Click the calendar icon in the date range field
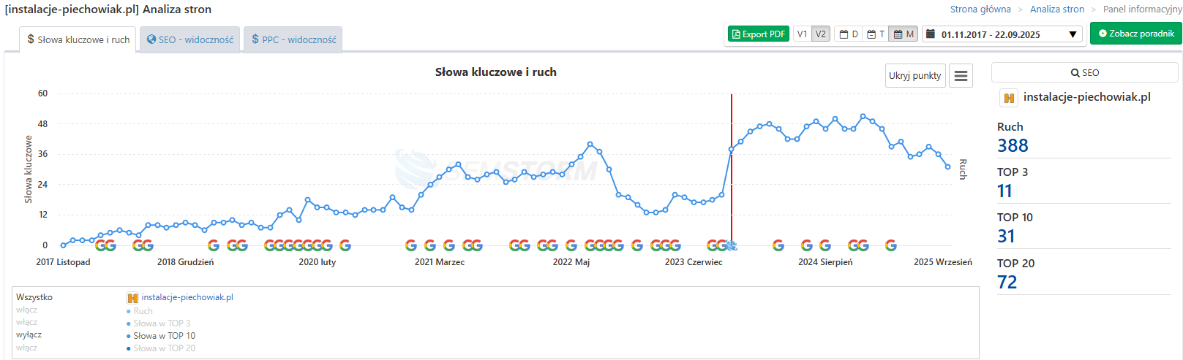1183x360 pixels. pos(931,34)
